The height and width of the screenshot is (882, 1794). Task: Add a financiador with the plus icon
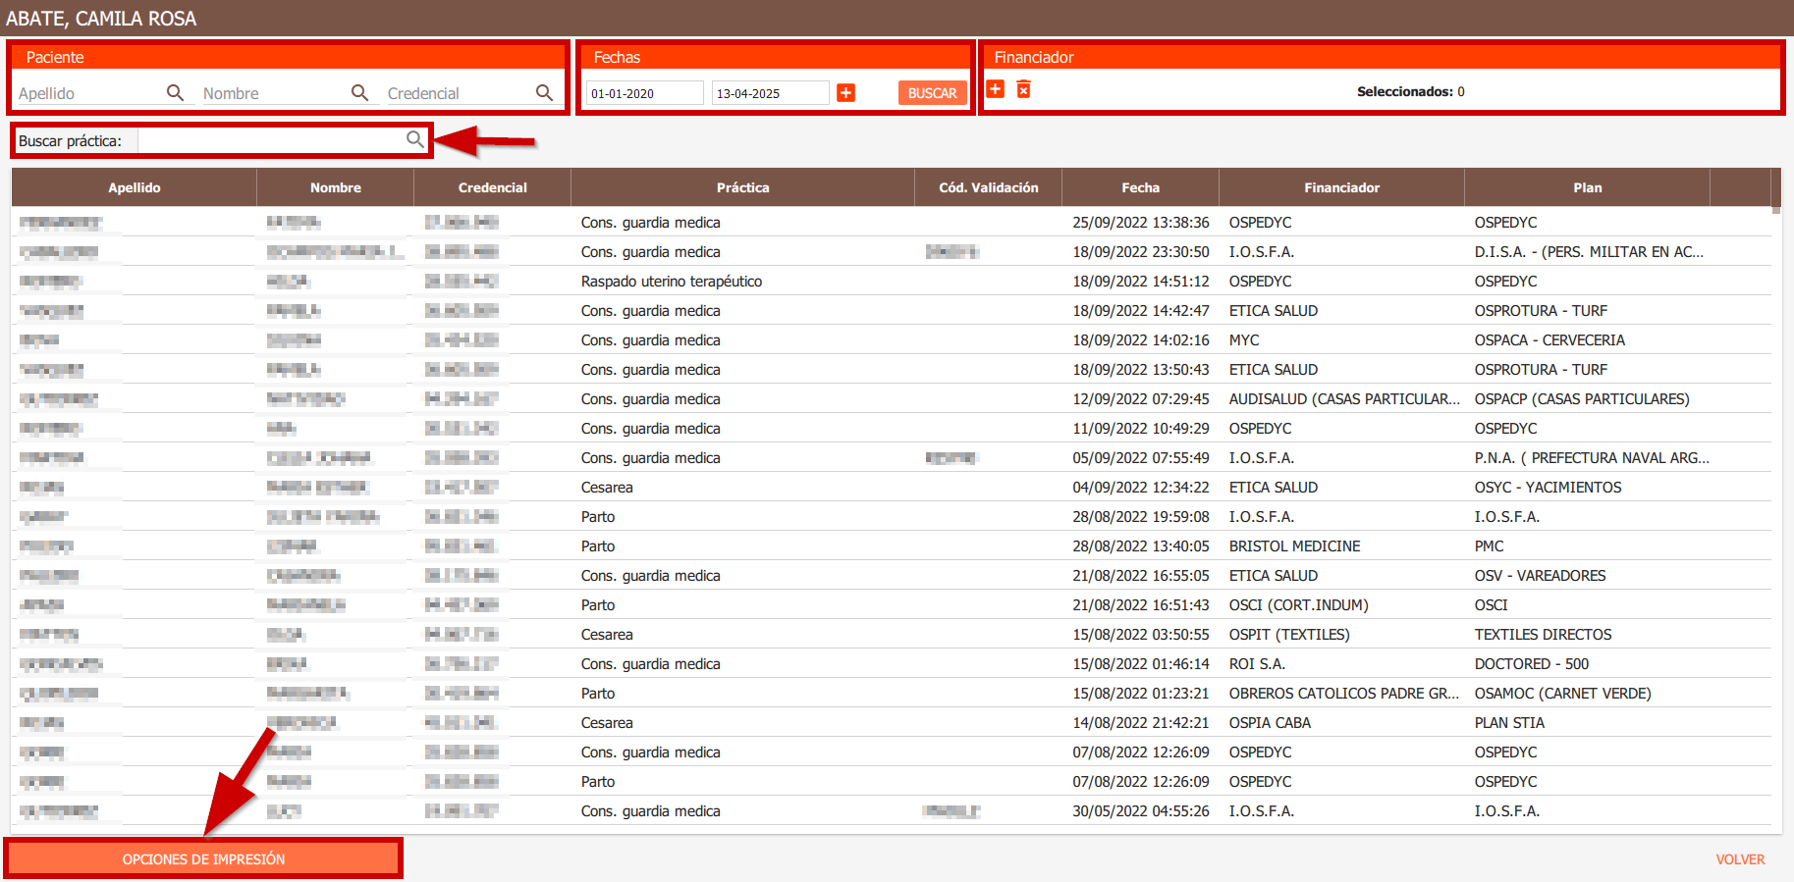coord(996,89)
